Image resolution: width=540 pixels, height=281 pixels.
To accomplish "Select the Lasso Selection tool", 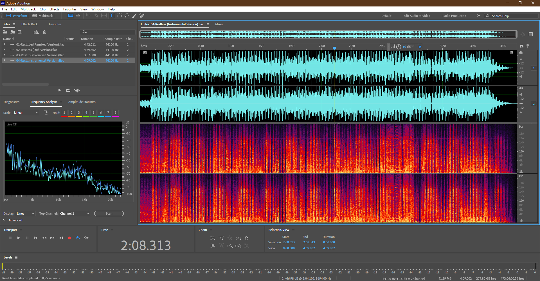I will [x=127, y=16].
